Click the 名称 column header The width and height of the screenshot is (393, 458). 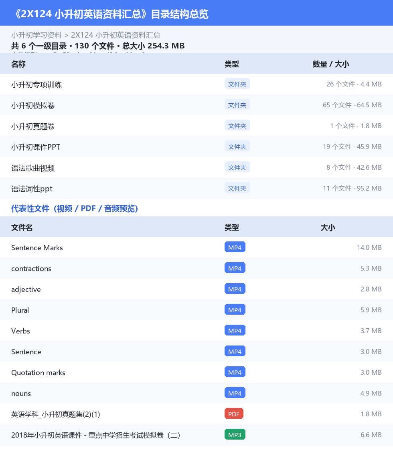point(18,64)
